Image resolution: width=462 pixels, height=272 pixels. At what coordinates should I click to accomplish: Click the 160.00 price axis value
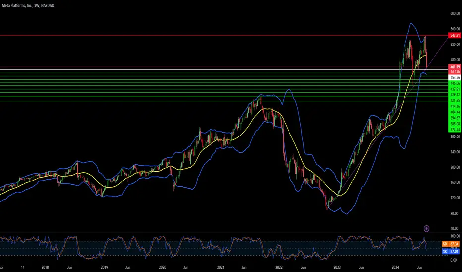[455, 182]
